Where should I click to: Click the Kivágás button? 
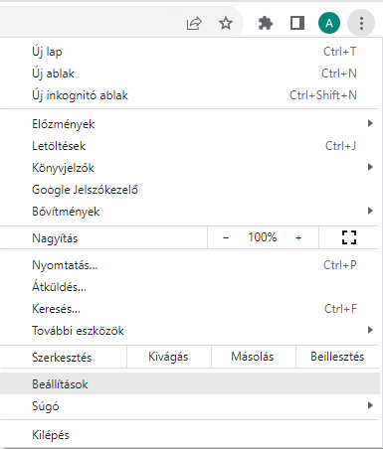(168, 357)
